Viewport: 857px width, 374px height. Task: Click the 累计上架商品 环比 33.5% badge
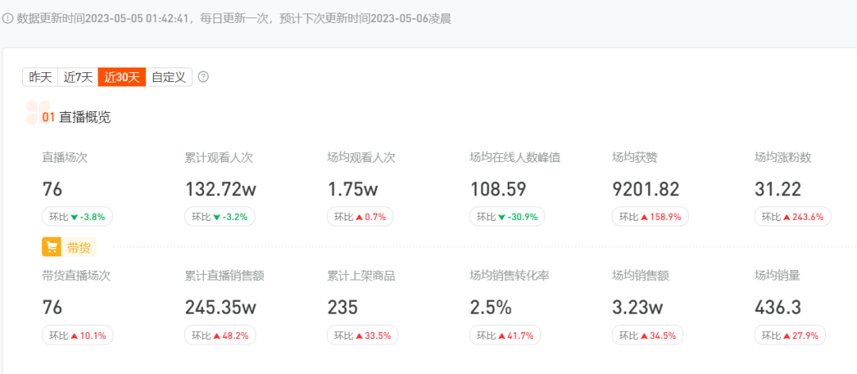(x=363, y=336)
